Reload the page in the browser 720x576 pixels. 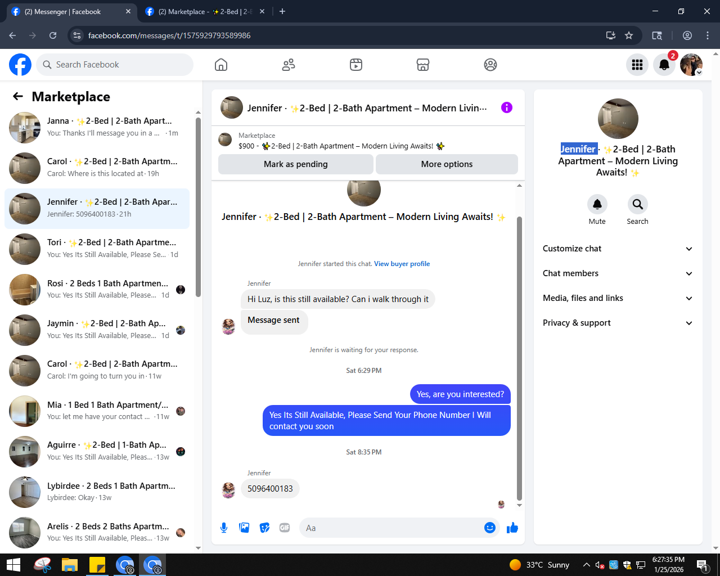pyautogui.click(x=53, y=35)
